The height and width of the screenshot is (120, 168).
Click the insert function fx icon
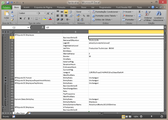[43, 27]
